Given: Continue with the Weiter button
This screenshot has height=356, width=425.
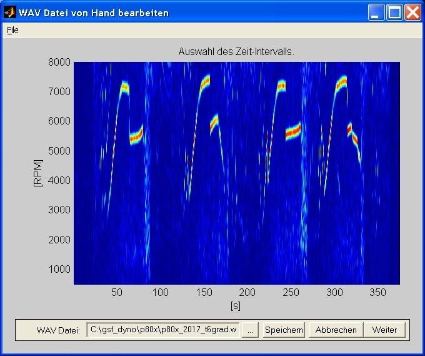Looking at the screenshot, I should click(x=384, y=330).
